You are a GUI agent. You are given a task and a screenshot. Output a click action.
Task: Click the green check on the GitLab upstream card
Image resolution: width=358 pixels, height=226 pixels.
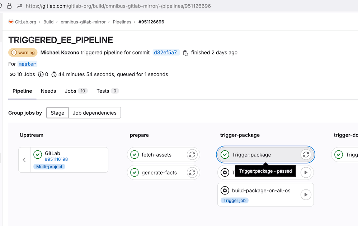point(38,154)
